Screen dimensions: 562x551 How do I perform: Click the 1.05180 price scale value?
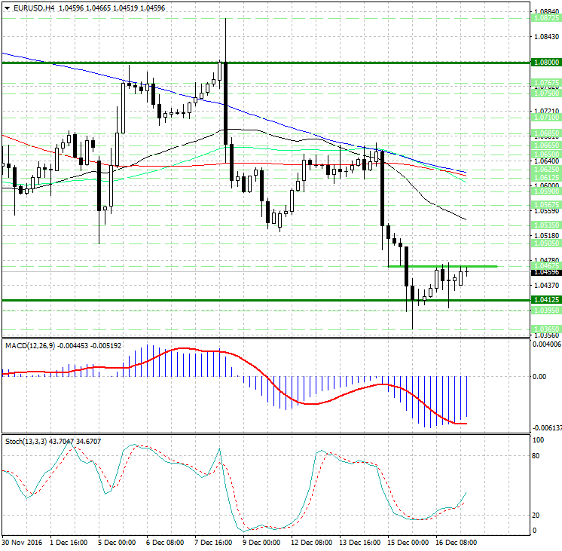546,236
